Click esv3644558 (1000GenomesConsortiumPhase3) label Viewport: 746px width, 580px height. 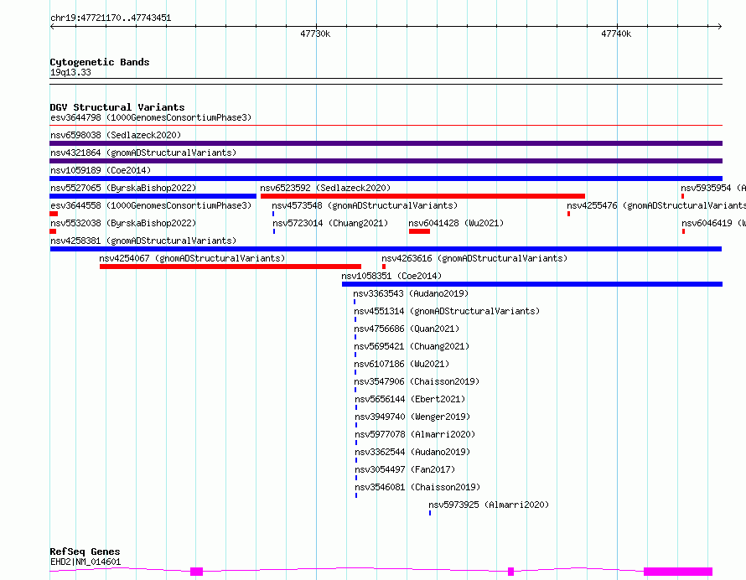pos(151,205)
